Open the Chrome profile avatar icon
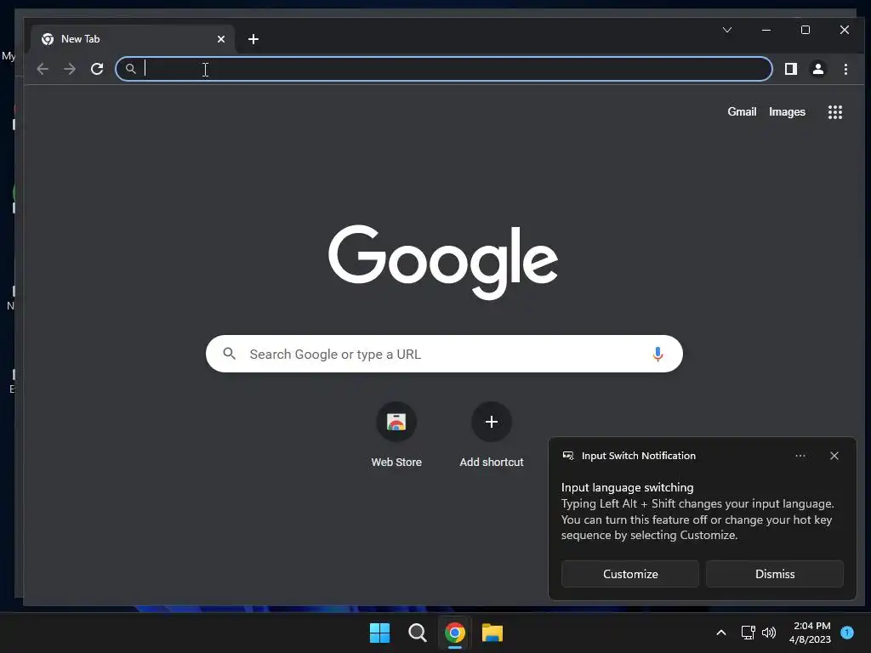Viewport: 871px width, 653px height. [x=817, y=69]
